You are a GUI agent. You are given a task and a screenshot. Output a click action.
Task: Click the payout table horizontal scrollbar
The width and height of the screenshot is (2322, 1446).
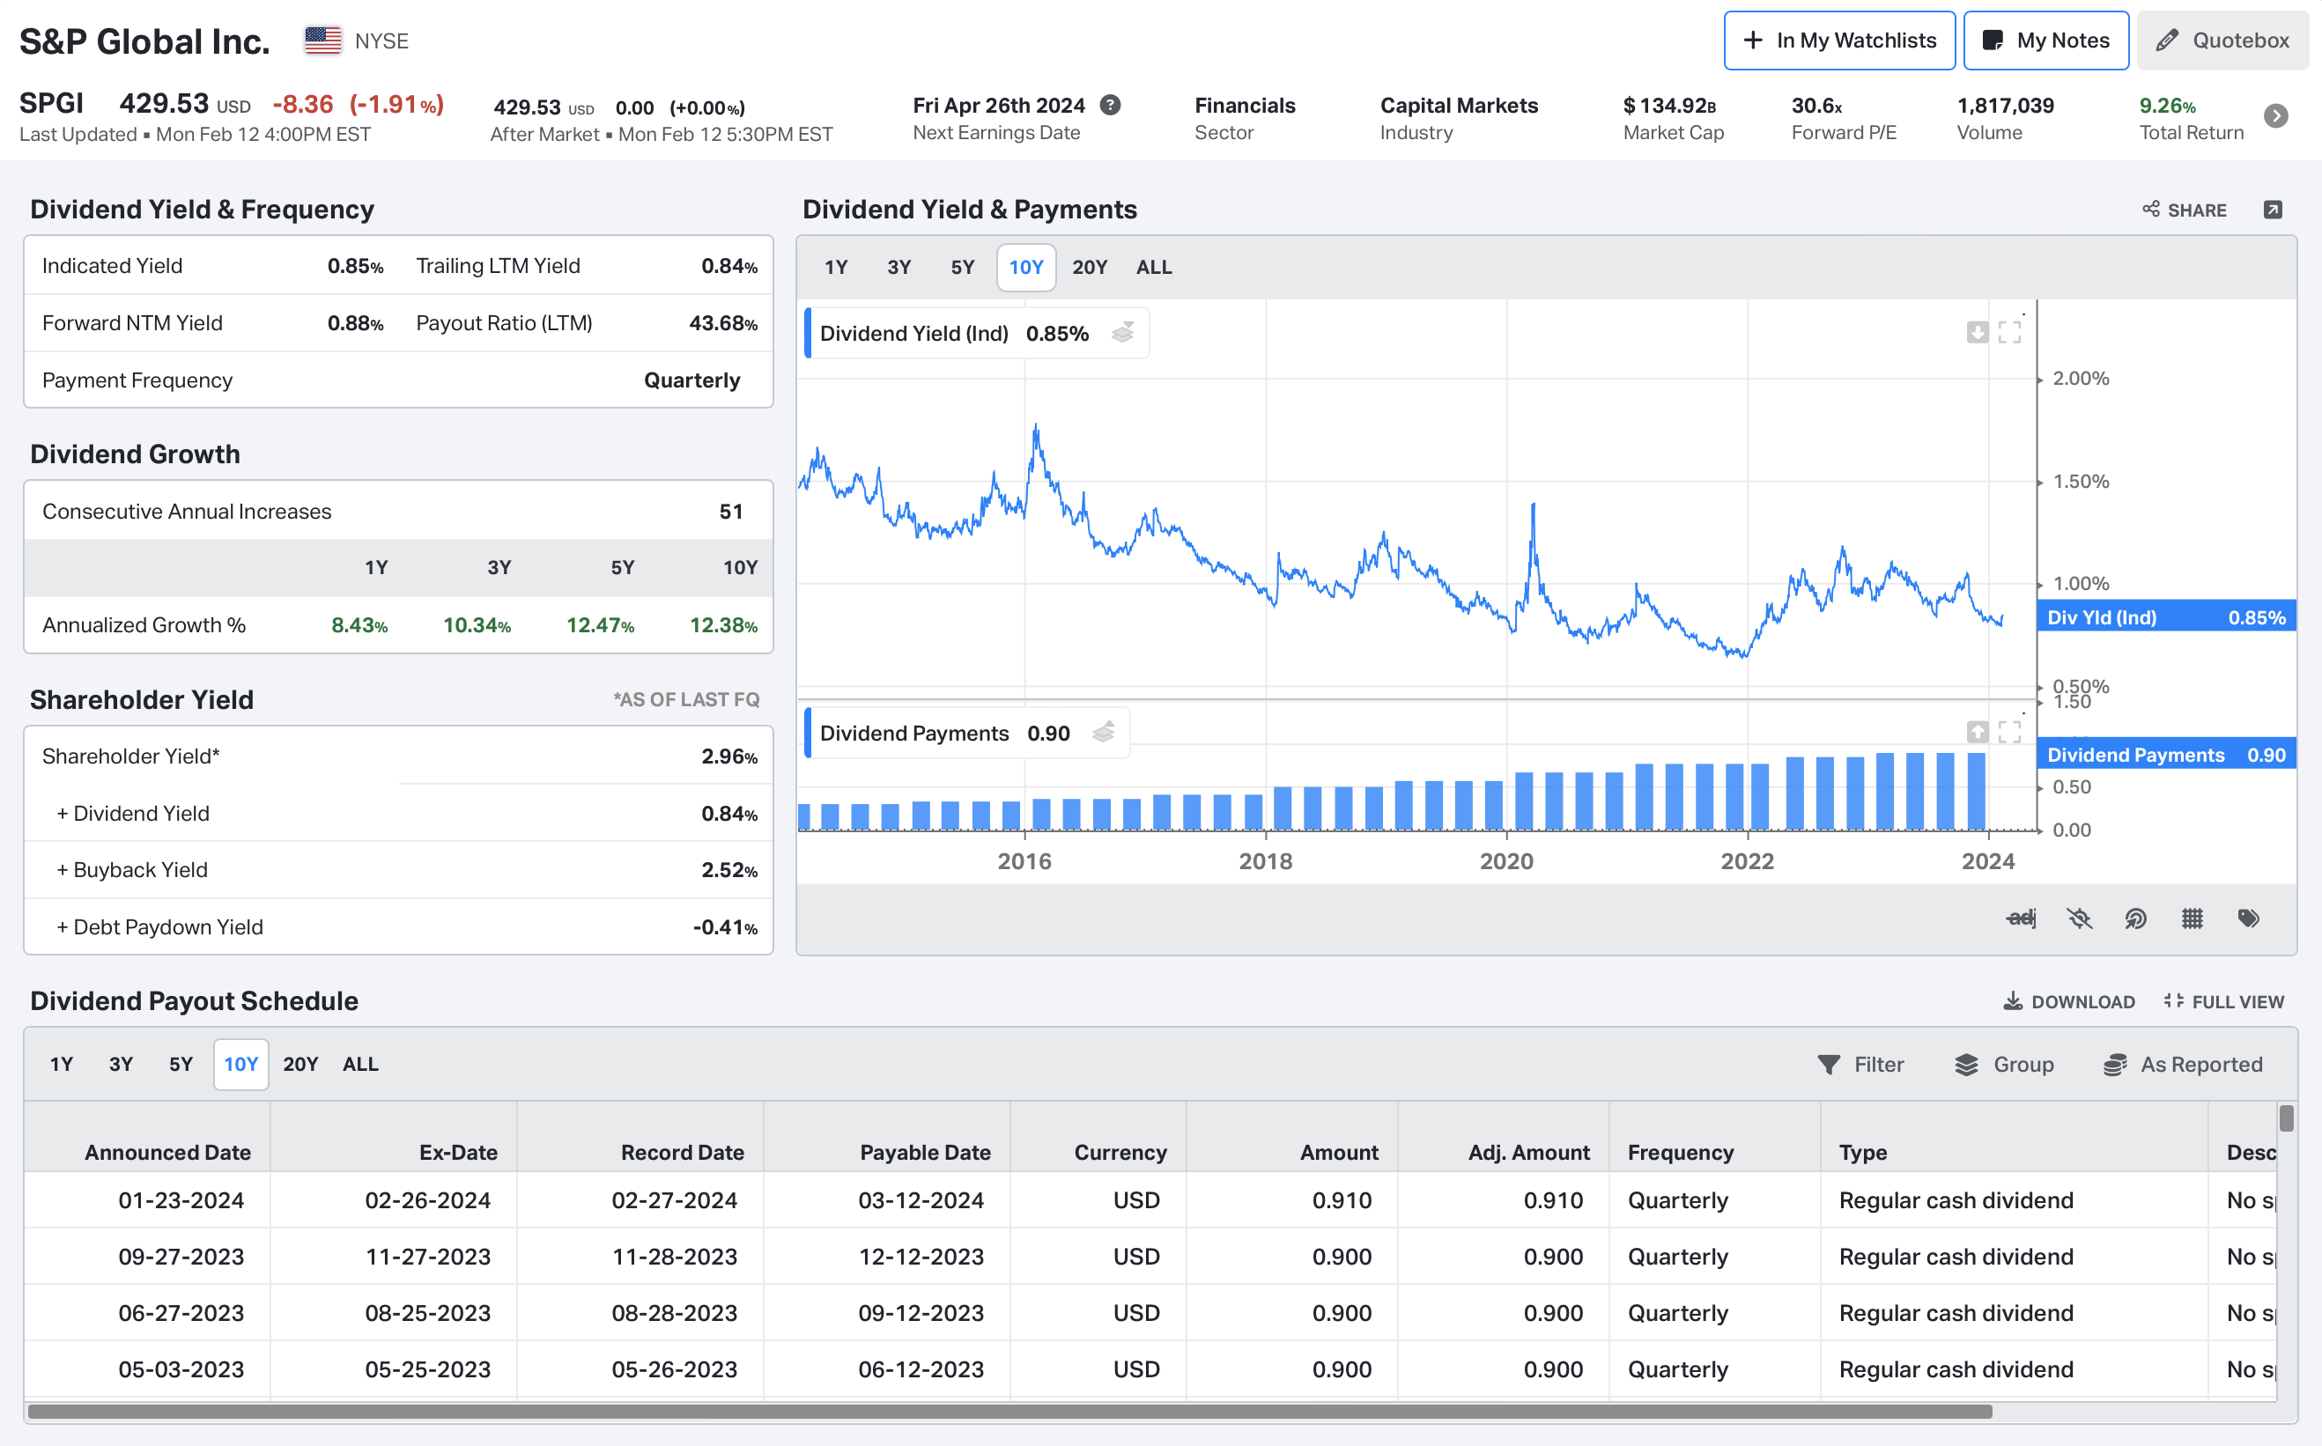pos(1009,1412)
